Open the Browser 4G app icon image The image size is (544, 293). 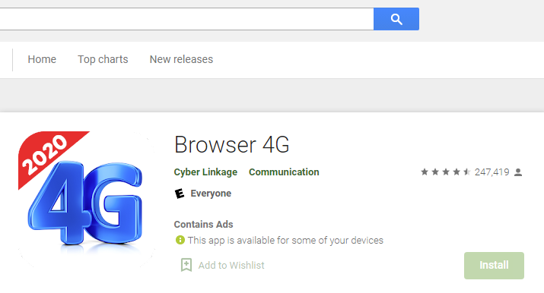pos(87,199)
